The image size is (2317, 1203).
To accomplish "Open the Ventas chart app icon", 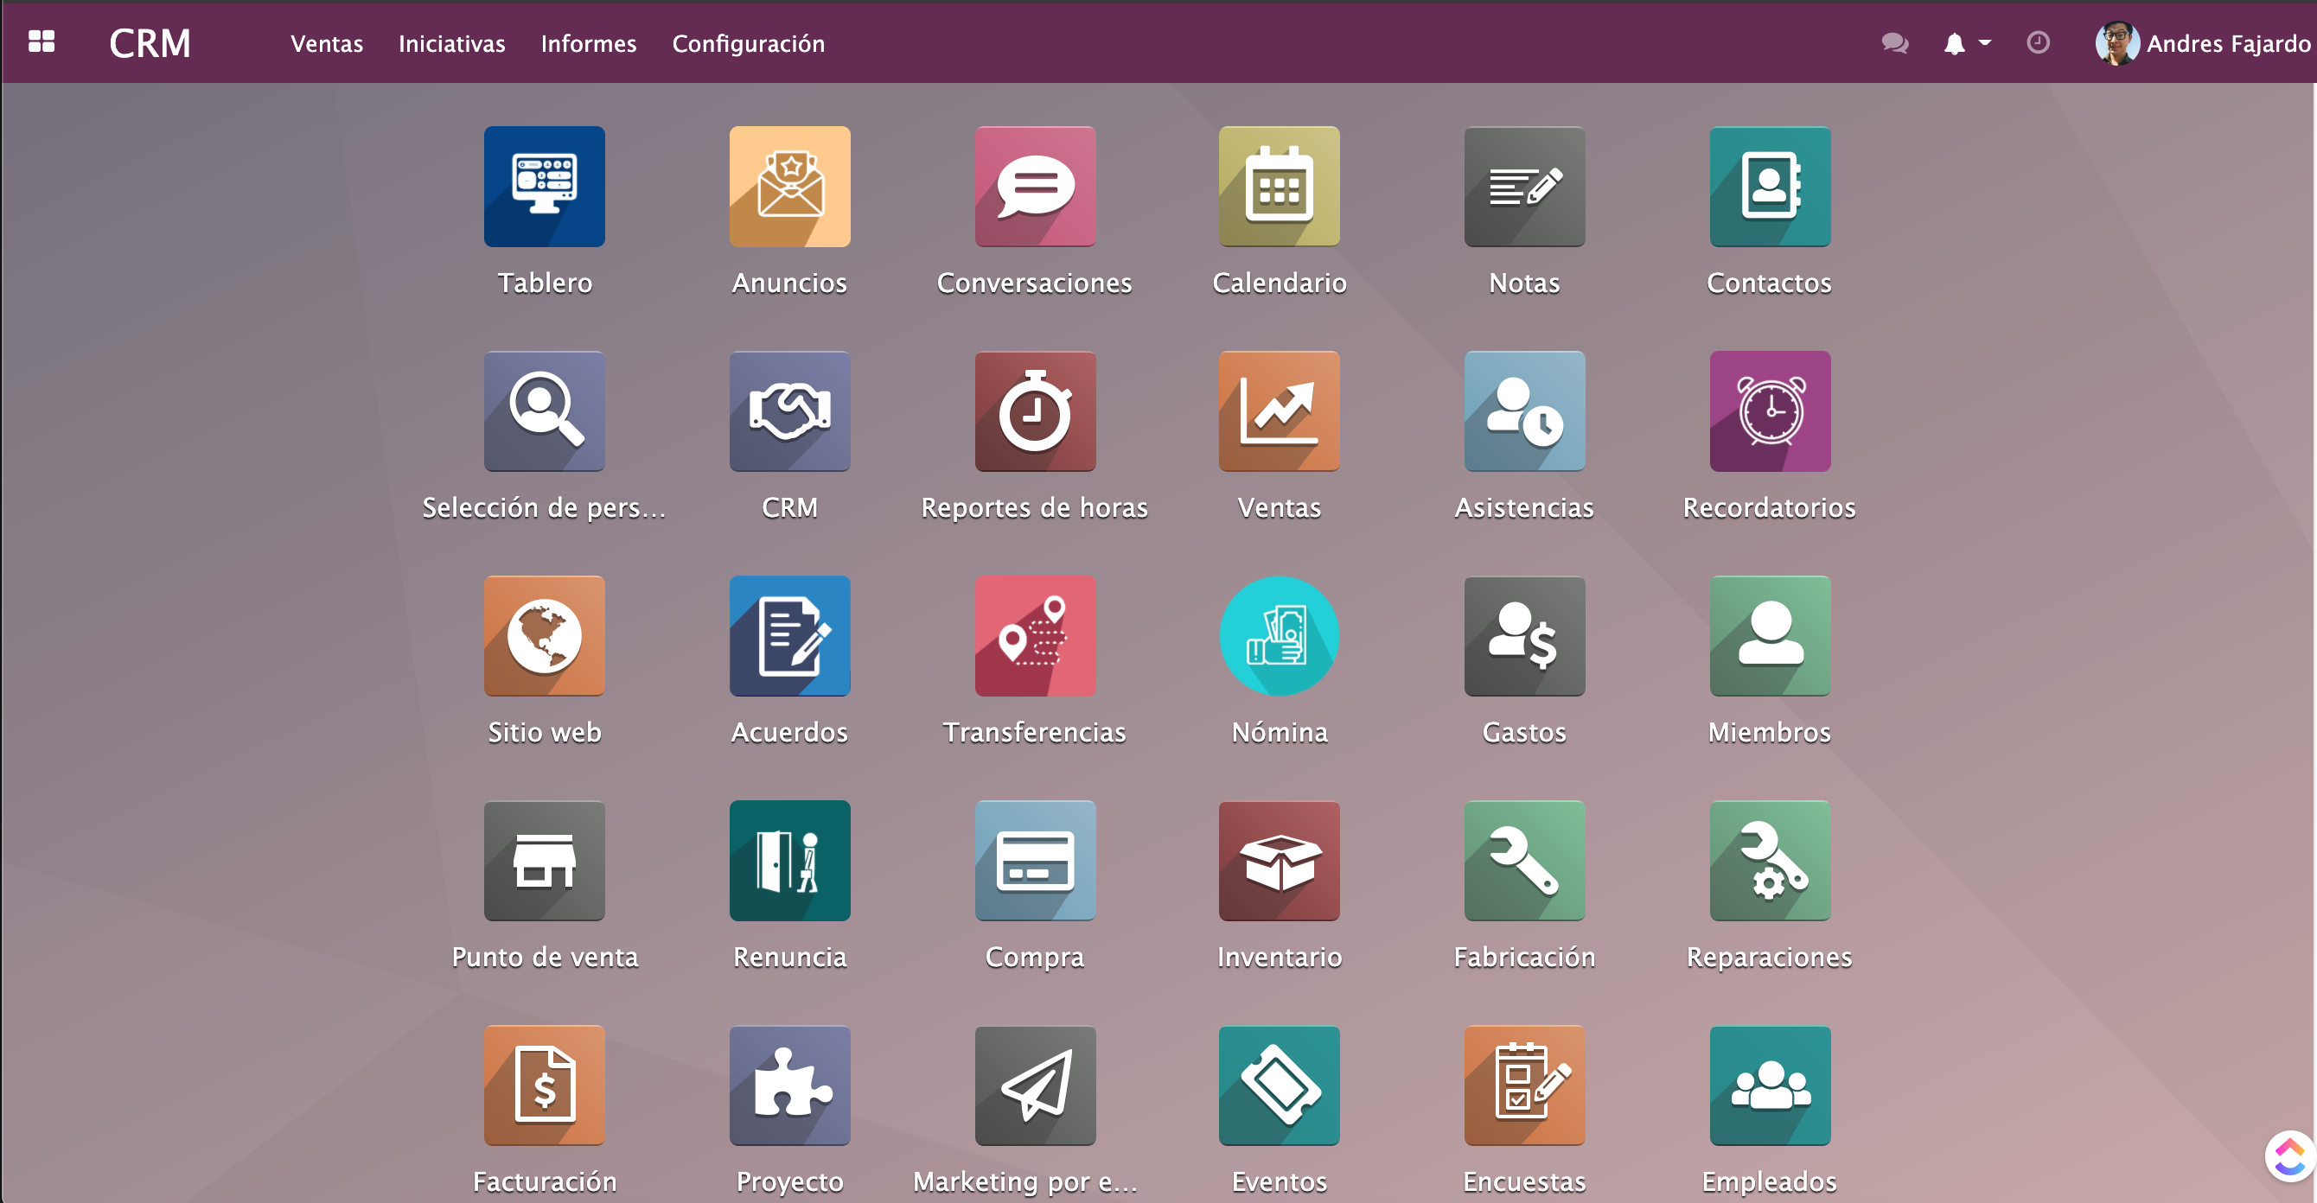I will [x=1279, y=411].
